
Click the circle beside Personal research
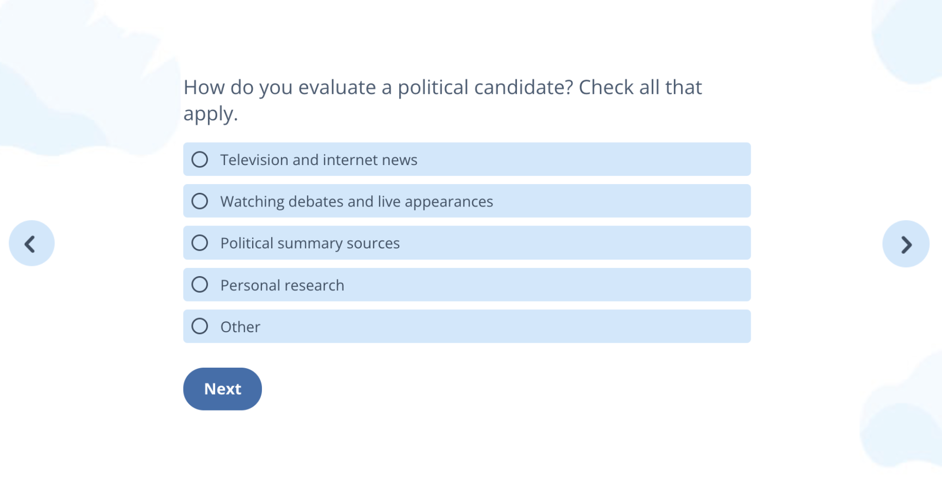click(200, 284)
